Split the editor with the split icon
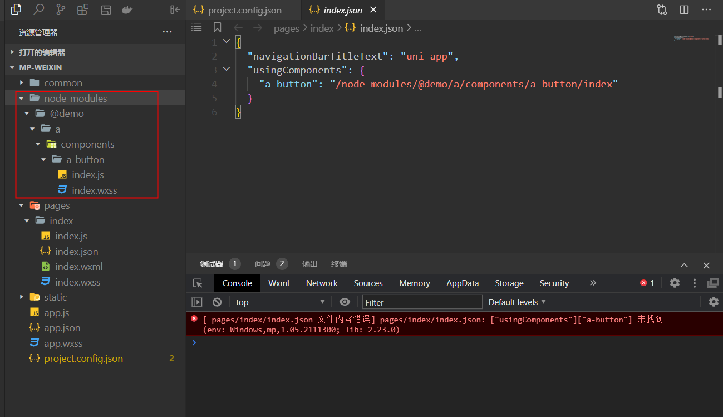This screenshot has height=417, width=723. click(684, 9)
